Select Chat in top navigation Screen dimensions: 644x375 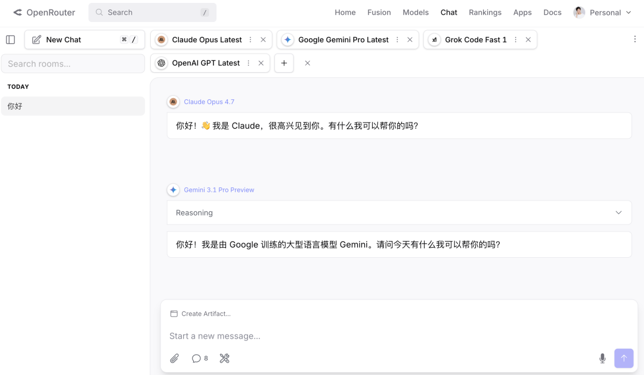449,12
